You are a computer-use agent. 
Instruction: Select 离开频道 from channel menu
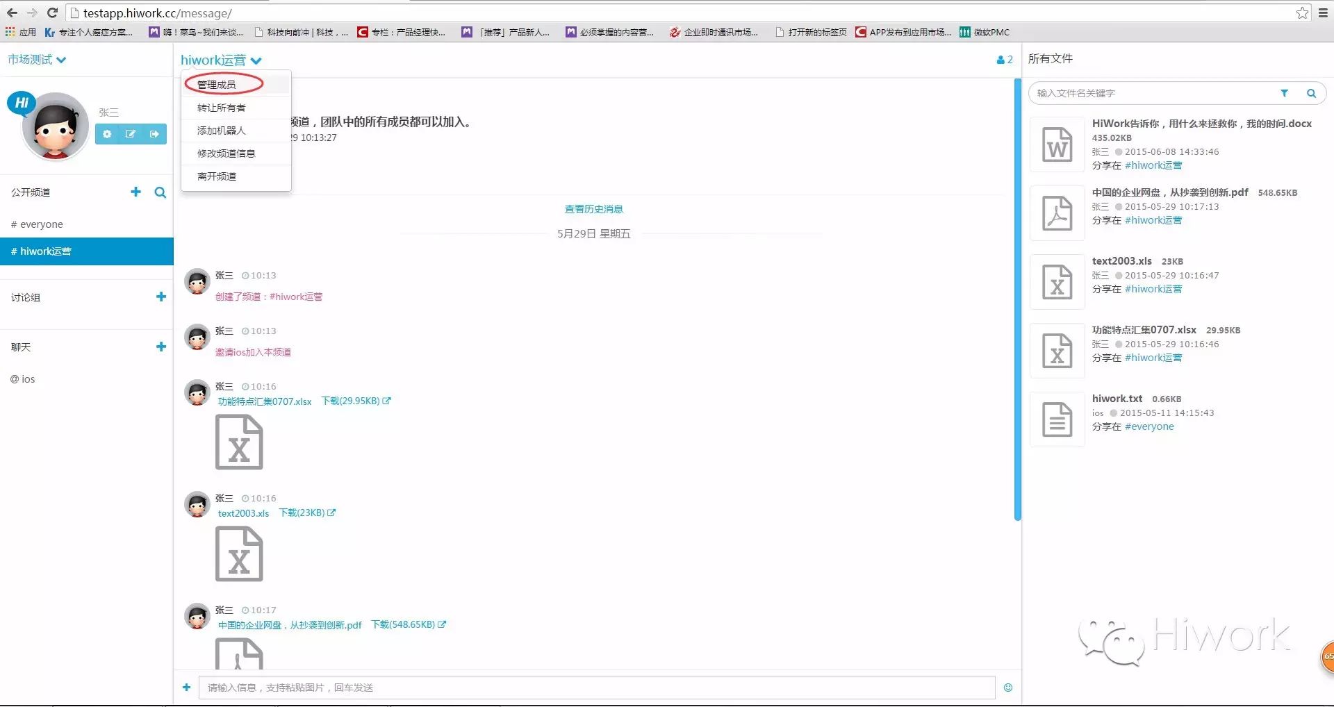point(236,176)
